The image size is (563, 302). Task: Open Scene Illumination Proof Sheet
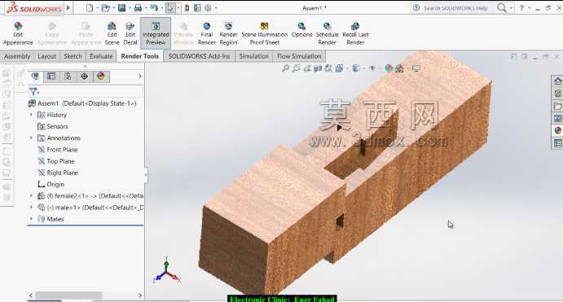click(x=264, y=33)
